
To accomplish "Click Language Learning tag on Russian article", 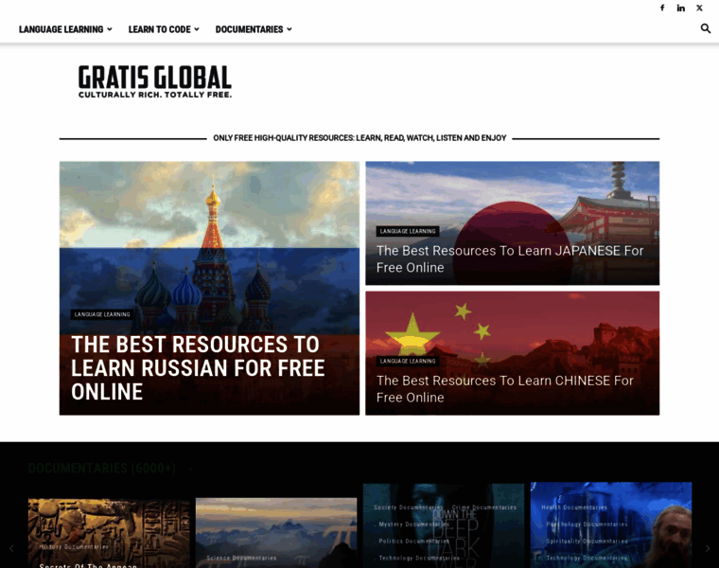I will click(x=102, y=314).
